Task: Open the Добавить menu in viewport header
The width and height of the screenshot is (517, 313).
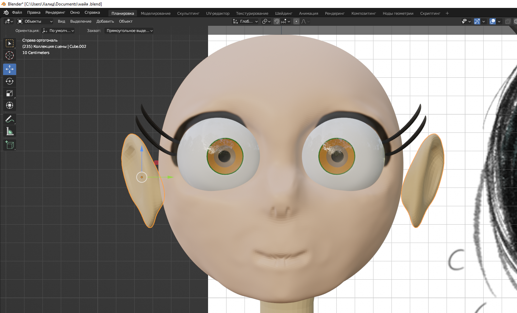Action: coord(105,21)
